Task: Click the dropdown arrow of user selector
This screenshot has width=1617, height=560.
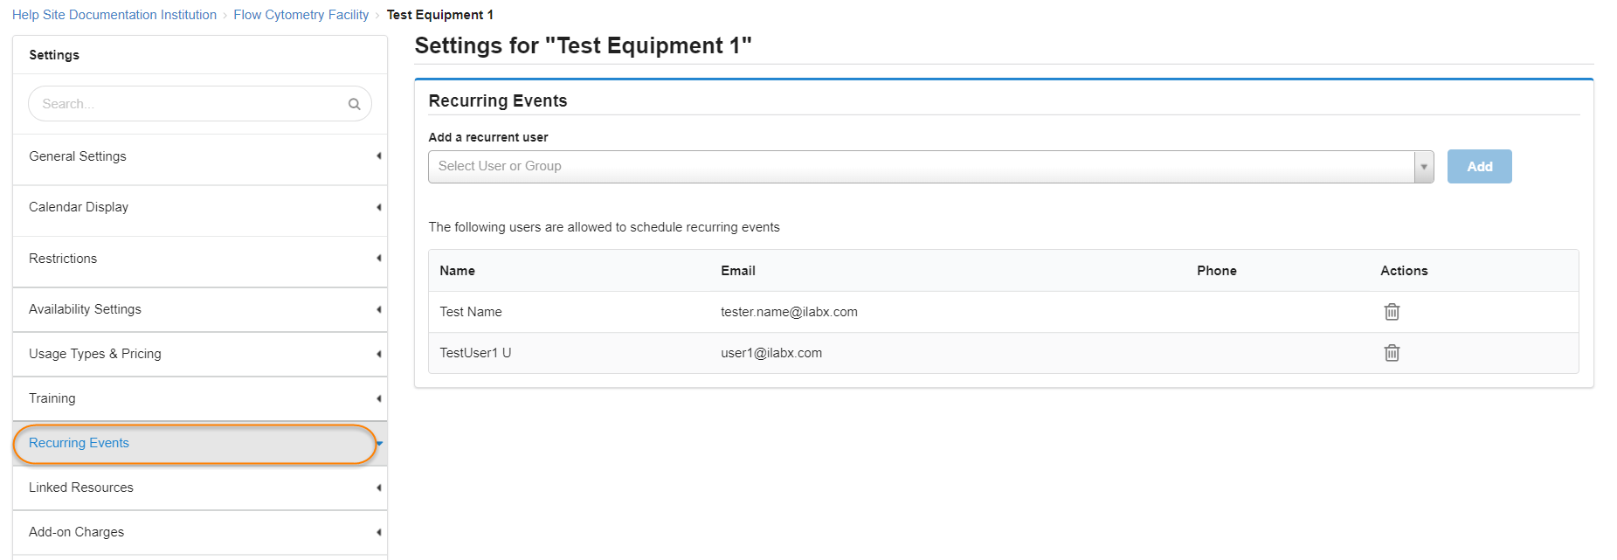Action: 1424,167
